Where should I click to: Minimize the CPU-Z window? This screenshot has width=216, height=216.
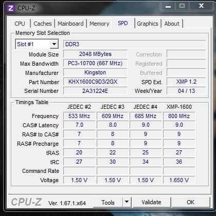tap(168, 6)
